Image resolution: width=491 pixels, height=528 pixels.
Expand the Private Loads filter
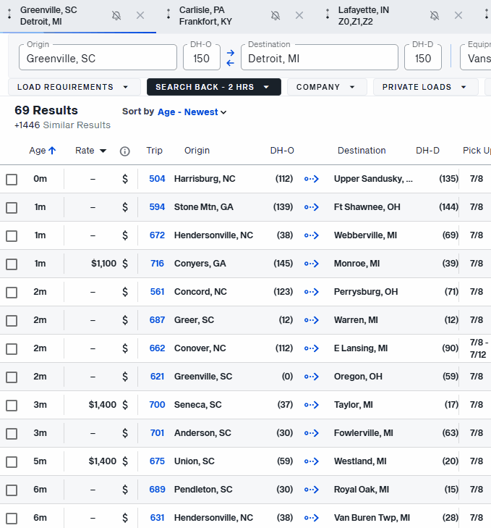pos(425,87)
